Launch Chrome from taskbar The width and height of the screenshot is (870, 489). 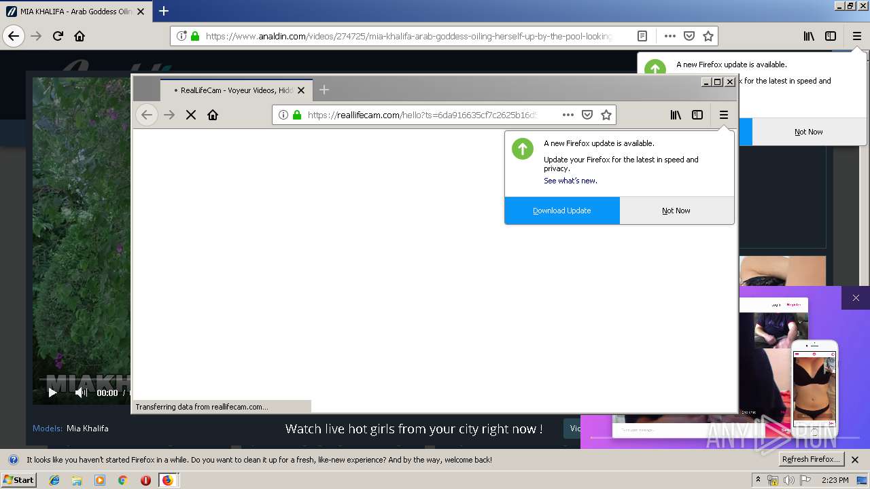122,480
